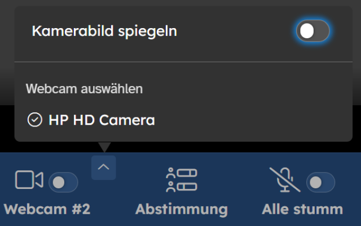361x226 pixels.
Task: Click the upper poll bar in Abstimmung icon
Action: coord(187,173)
